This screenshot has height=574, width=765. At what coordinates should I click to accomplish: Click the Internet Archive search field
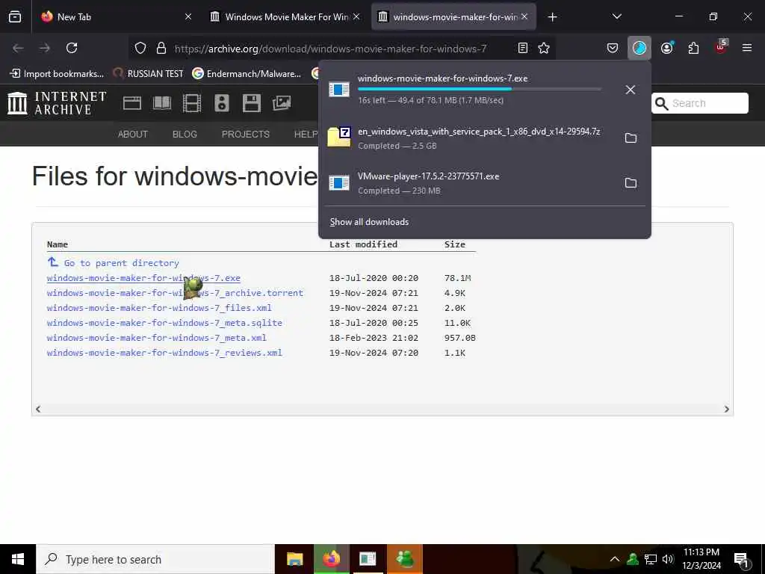[699, 103]
